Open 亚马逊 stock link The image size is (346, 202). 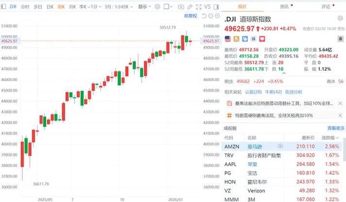pyautogui.click(x=255, y=147)
